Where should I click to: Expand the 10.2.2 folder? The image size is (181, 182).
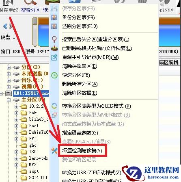(16, 106)
